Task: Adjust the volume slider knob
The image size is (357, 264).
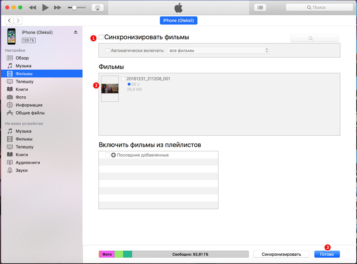Action: (x=74, y=8)
